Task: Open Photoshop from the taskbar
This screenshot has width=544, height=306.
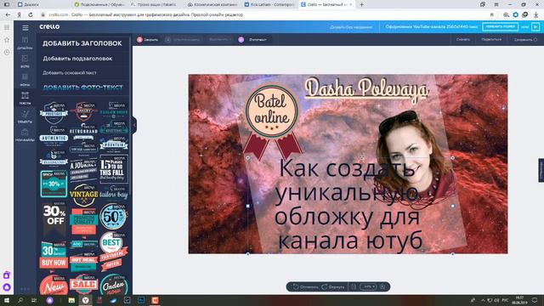Action: (x=141, y=300)
